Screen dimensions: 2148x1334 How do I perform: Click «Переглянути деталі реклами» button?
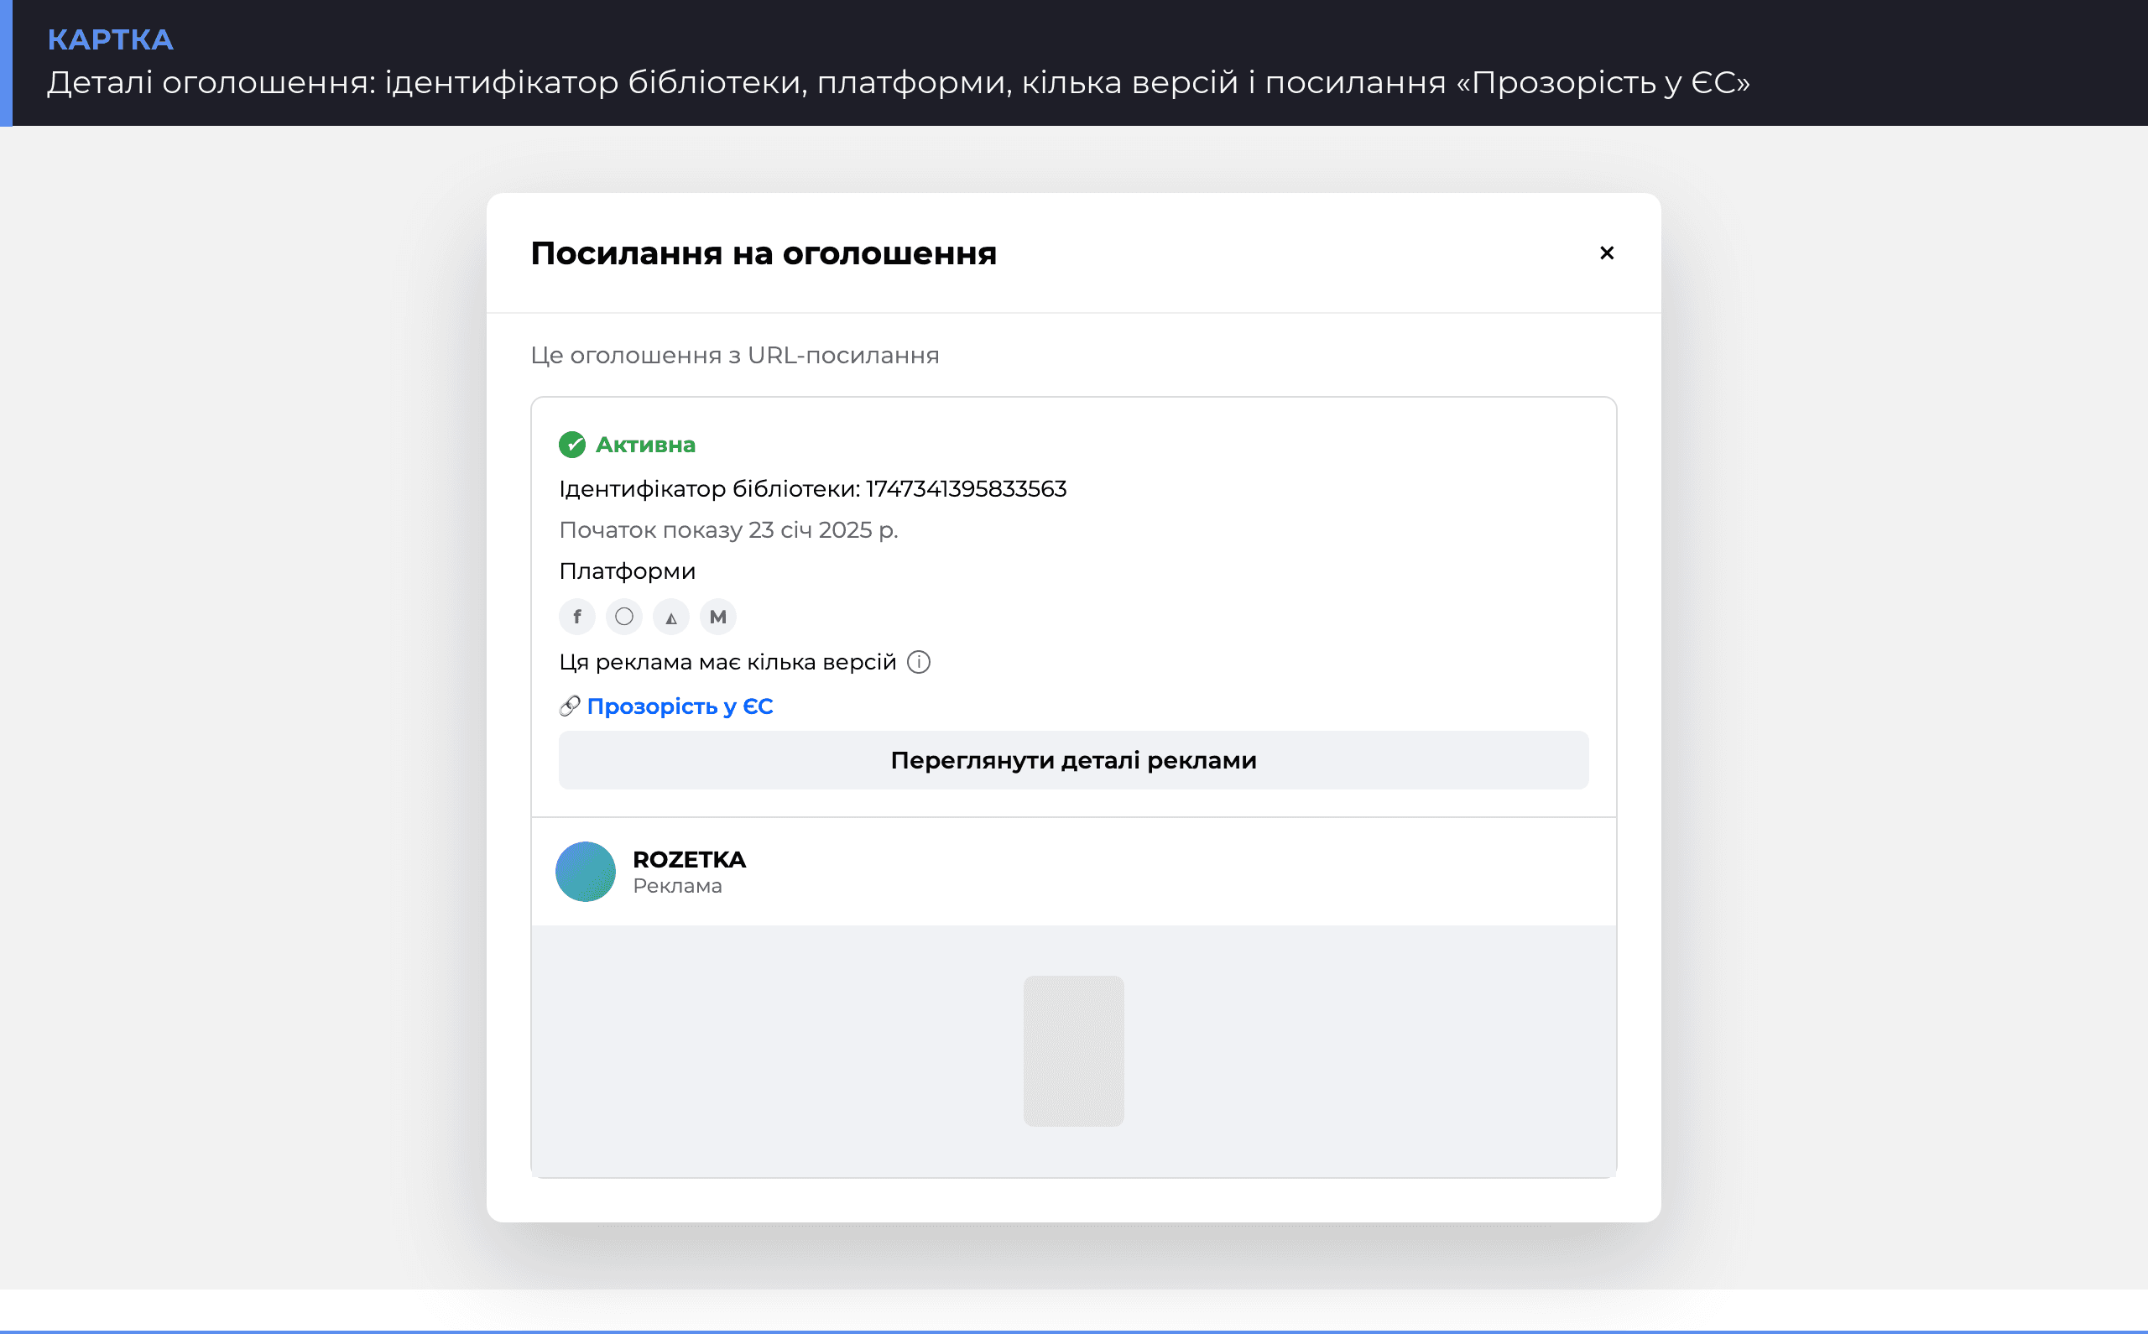1073,760
